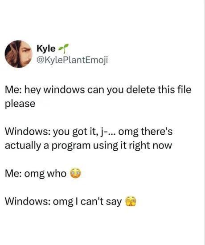
Task: Click the seedling emoji beside Kyle's name
Action: [63, 48]
